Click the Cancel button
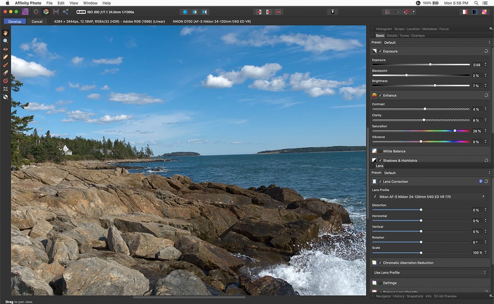The image size is (494, 304). coord(37,22)
